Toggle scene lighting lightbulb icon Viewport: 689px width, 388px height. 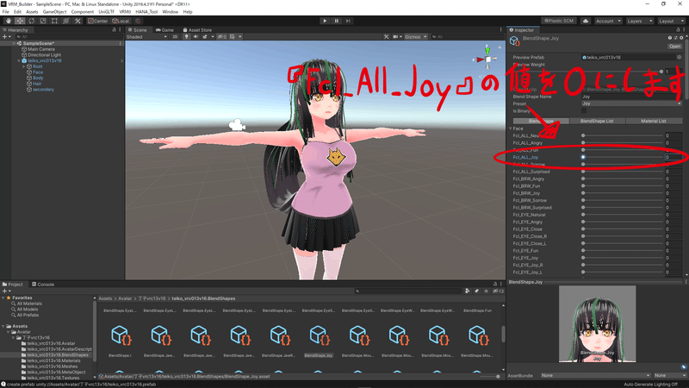coord(187,37)
